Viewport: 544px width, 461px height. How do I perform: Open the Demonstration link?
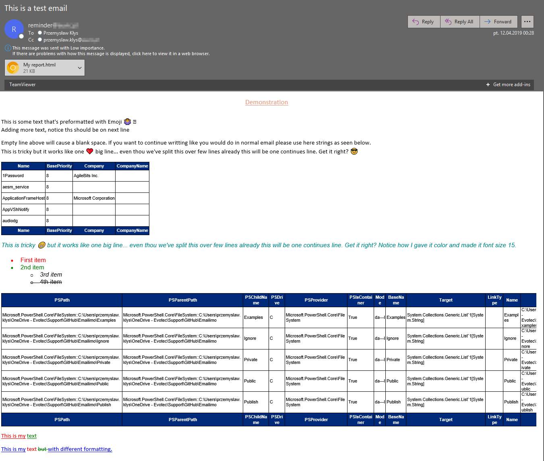pyautogui.click(x=267, y=102)
